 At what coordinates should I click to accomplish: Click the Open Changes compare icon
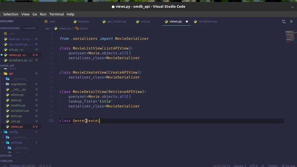tap(284, 22)
